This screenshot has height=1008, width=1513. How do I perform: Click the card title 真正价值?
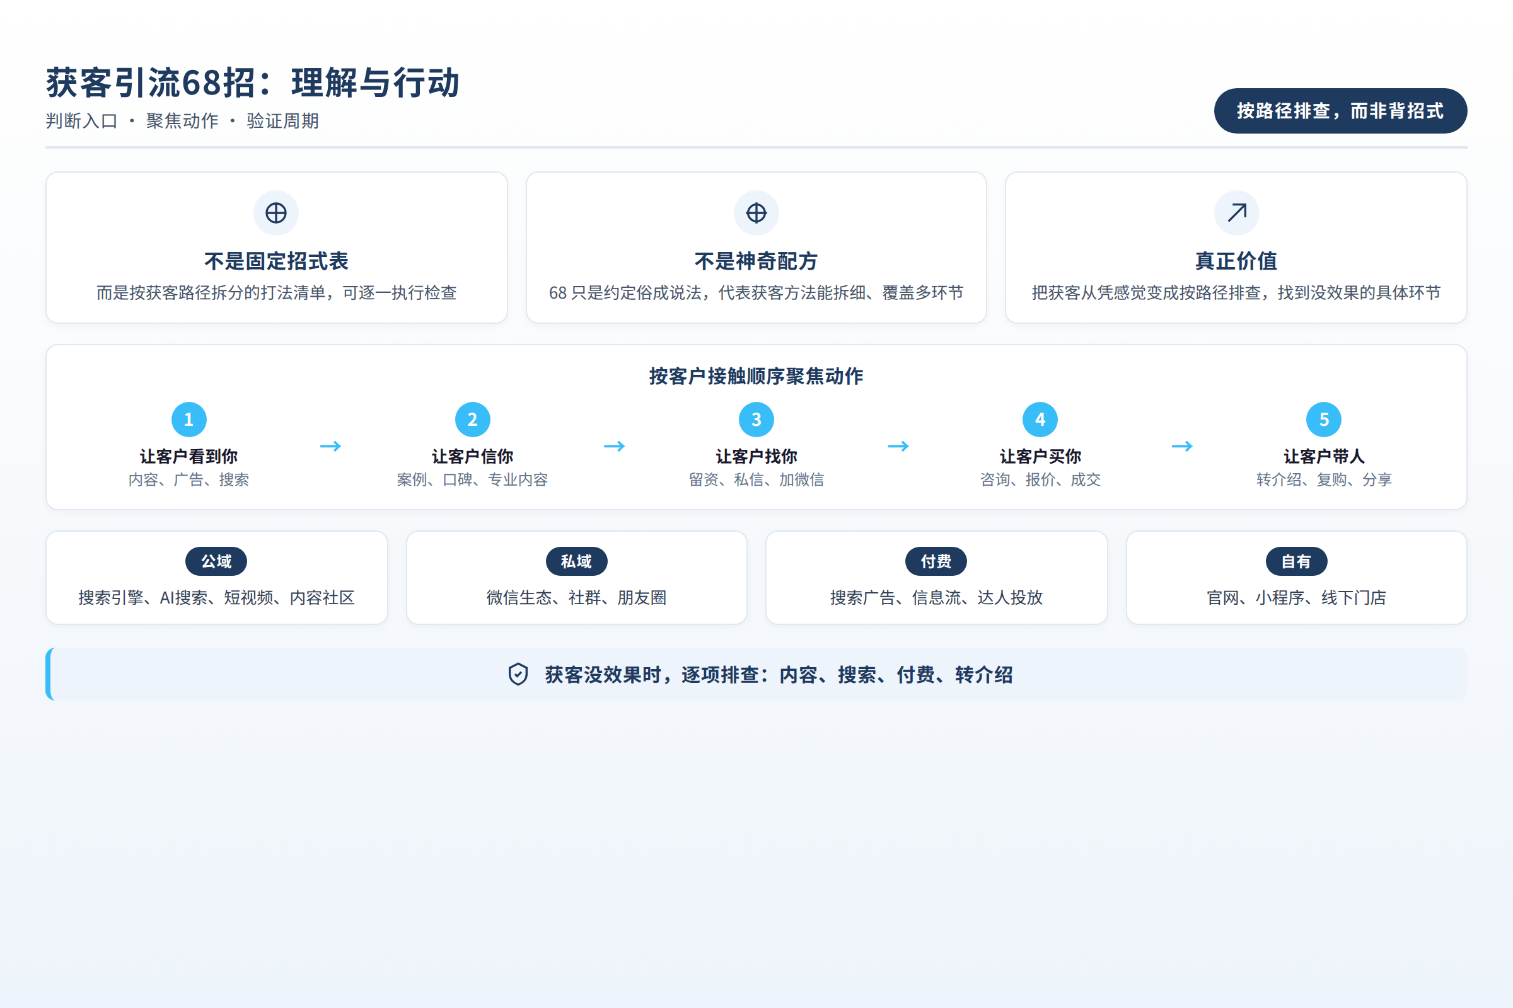(x=1236, y=261)
